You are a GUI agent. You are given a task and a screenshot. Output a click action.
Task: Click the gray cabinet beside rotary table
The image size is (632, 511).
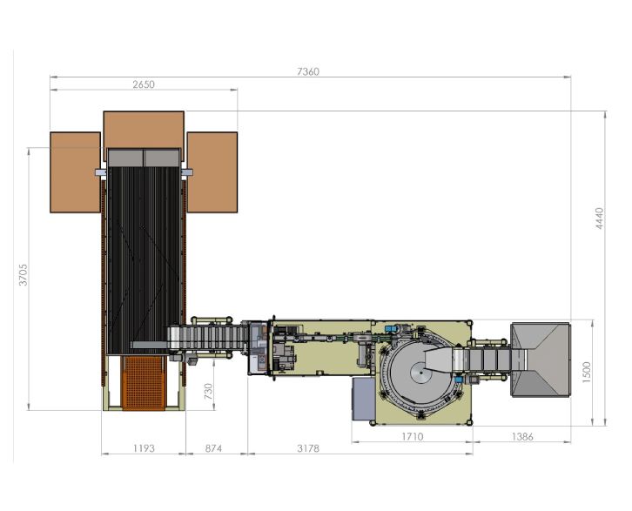pyautogui.click(x=362, y=396)
